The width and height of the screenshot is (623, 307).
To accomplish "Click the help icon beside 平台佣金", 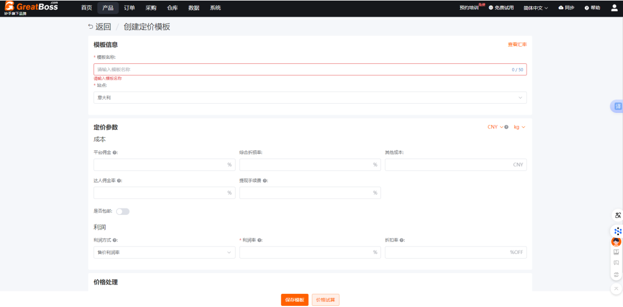I will pos(115,153).
